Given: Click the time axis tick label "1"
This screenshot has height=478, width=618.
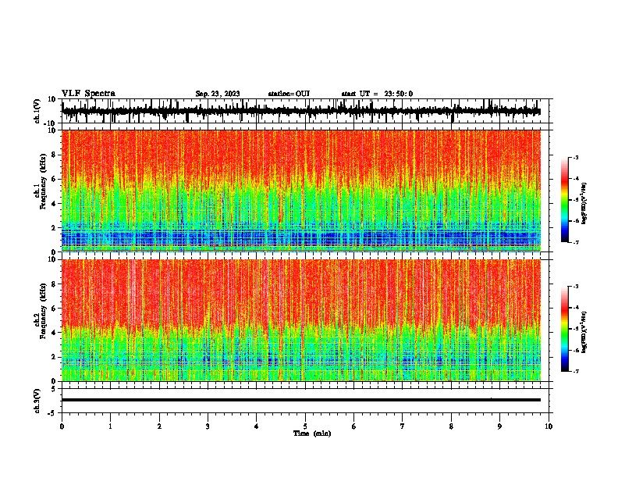Looking at the screenshot, I should click(110, 426).
